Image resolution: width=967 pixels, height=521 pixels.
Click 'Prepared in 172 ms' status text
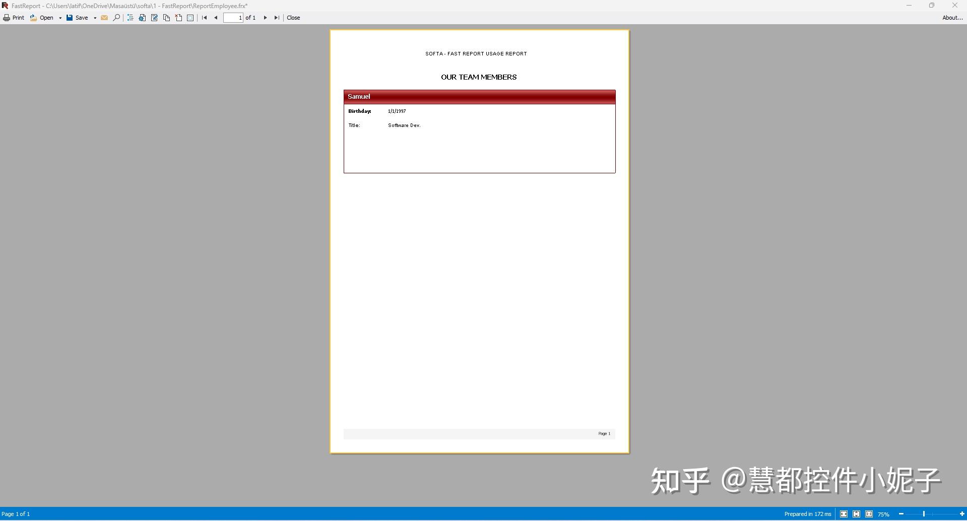pos(808,514)
